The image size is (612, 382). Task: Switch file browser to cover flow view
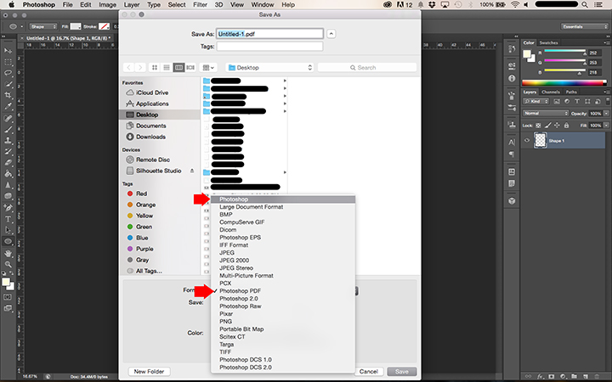coord(190,67)
